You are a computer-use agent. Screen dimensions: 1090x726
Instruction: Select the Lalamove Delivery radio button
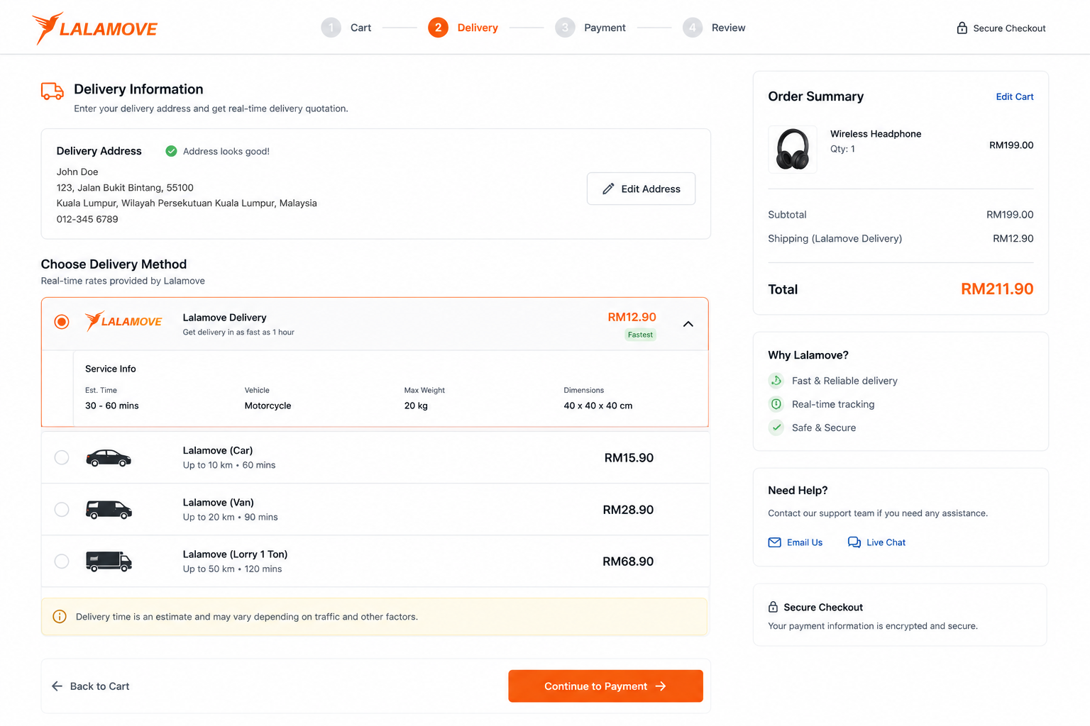point(62,322)
